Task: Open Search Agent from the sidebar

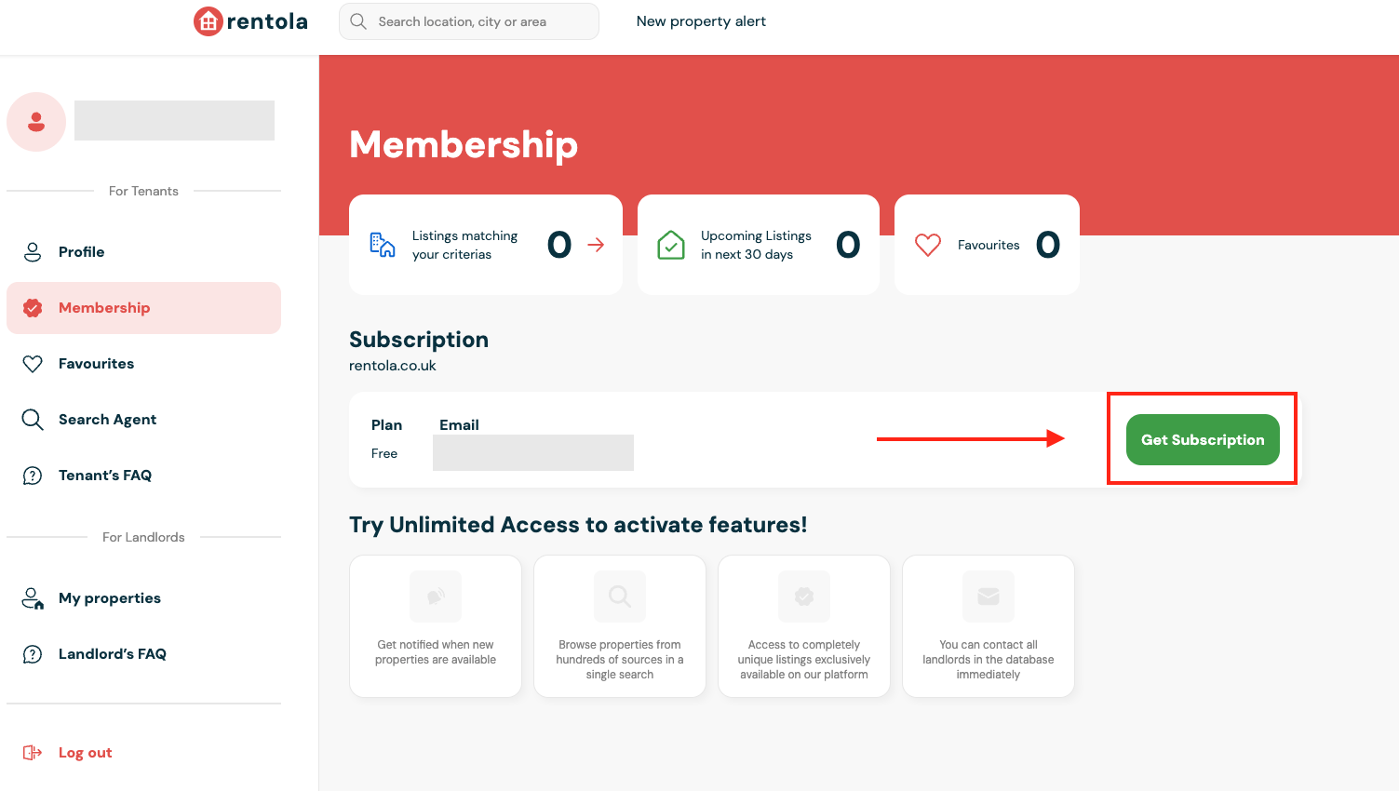Action: (107, 420)
